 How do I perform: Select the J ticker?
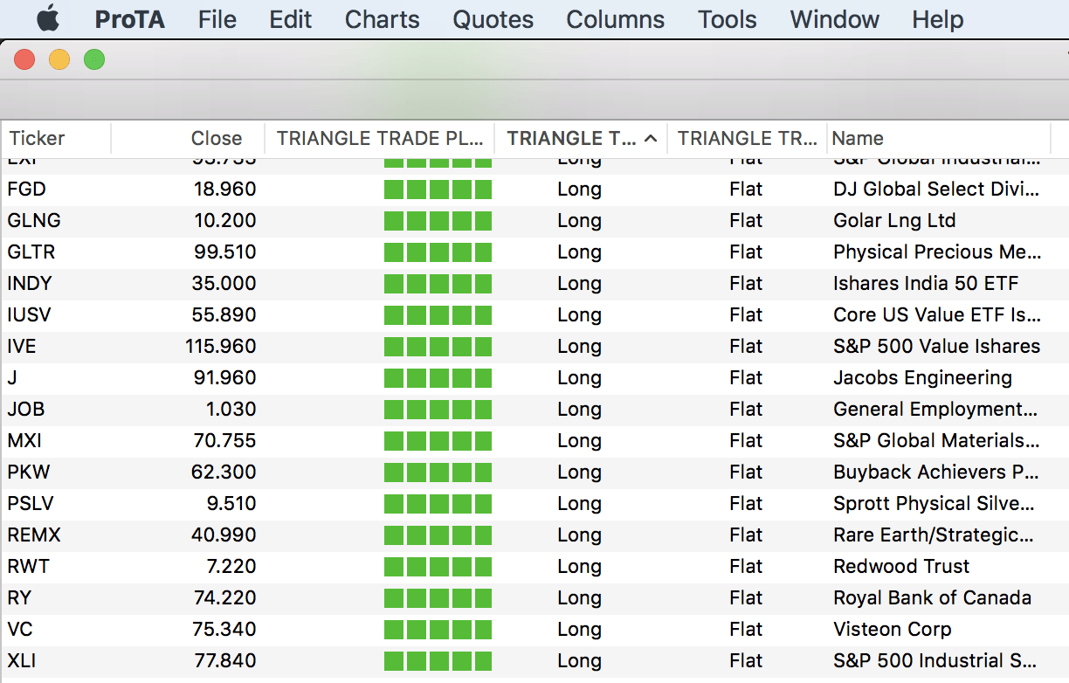[x=12, y=377]
